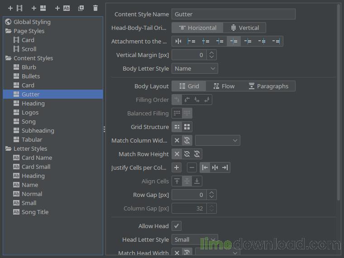Uncheck the Allow Head checkbox
The height and width of the screenshot is (258, 344).
[177, 226]
